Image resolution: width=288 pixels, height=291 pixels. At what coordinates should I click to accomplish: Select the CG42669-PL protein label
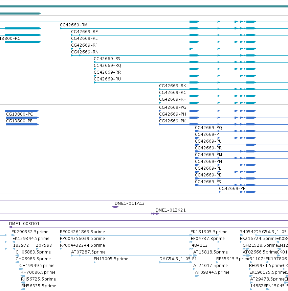(x=208, y=168)
